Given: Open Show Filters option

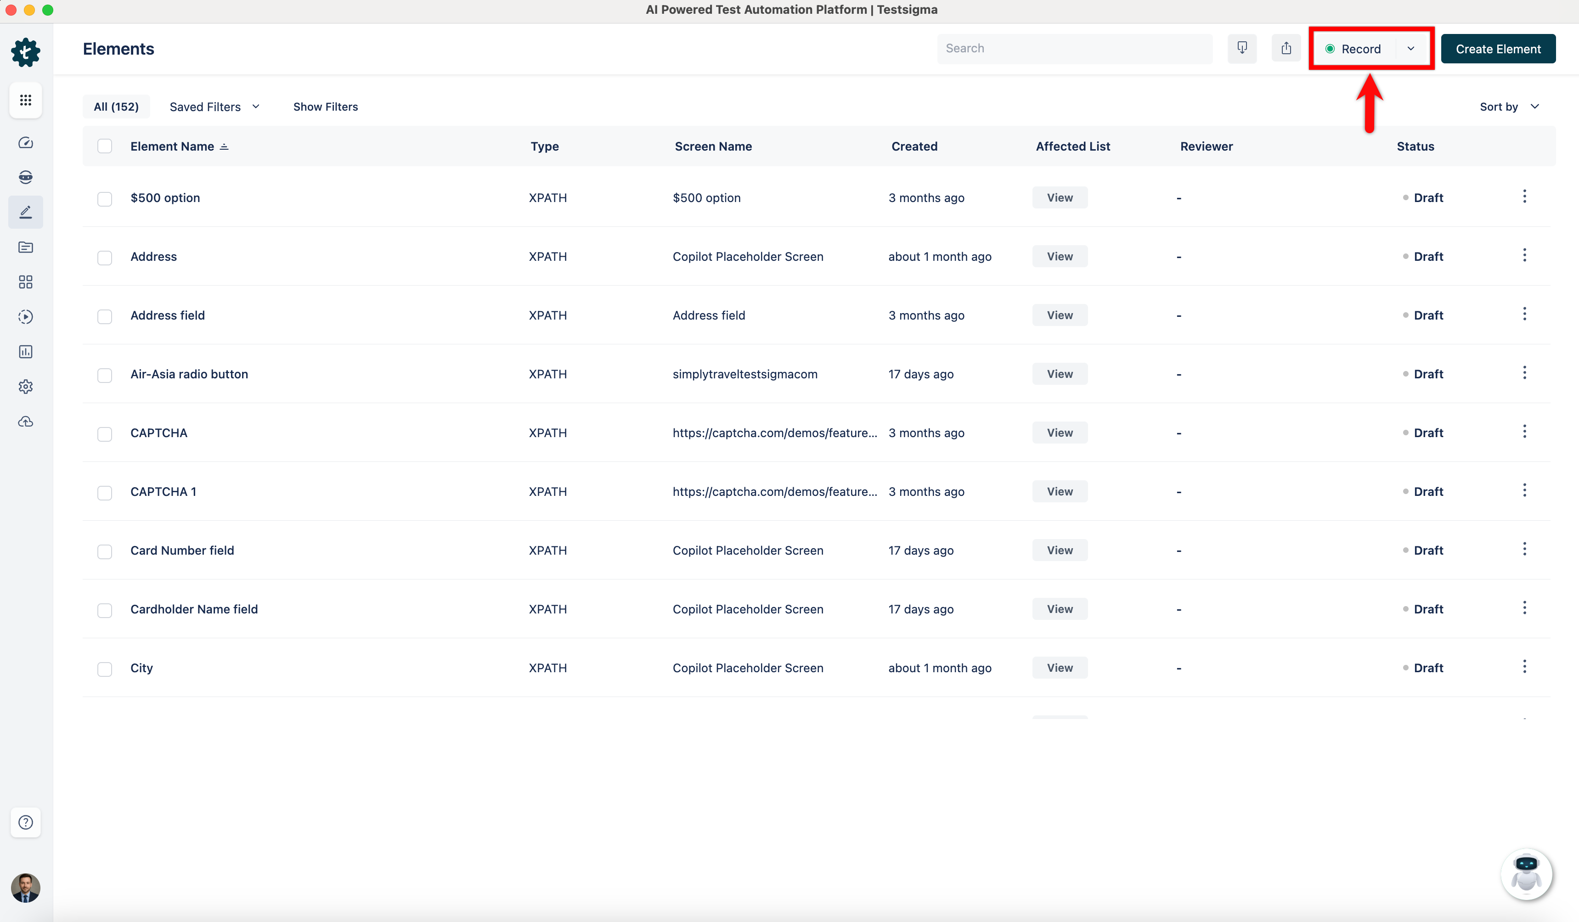Looking at the screenshot, I should pyautogui.click(x=325, y=107).
